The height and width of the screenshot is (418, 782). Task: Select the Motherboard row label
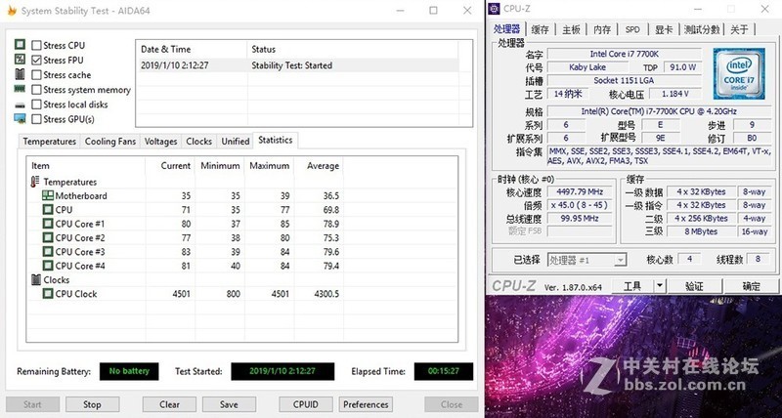pos(81,195)
